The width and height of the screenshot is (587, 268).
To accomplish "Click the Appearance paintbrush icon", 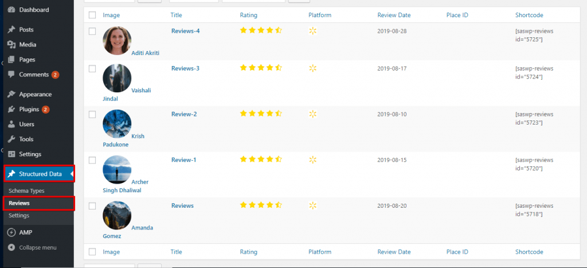I will pyautogui.click(x=11, y=95).
